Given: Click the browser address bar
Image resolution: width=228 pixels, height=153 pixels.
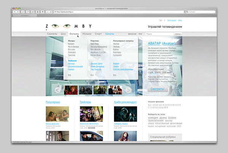Looking at the screenshot, I should (119, 12).
